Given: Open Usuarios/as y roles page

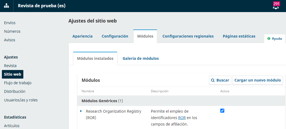Looking at the screenshot, I should (21, 100).
